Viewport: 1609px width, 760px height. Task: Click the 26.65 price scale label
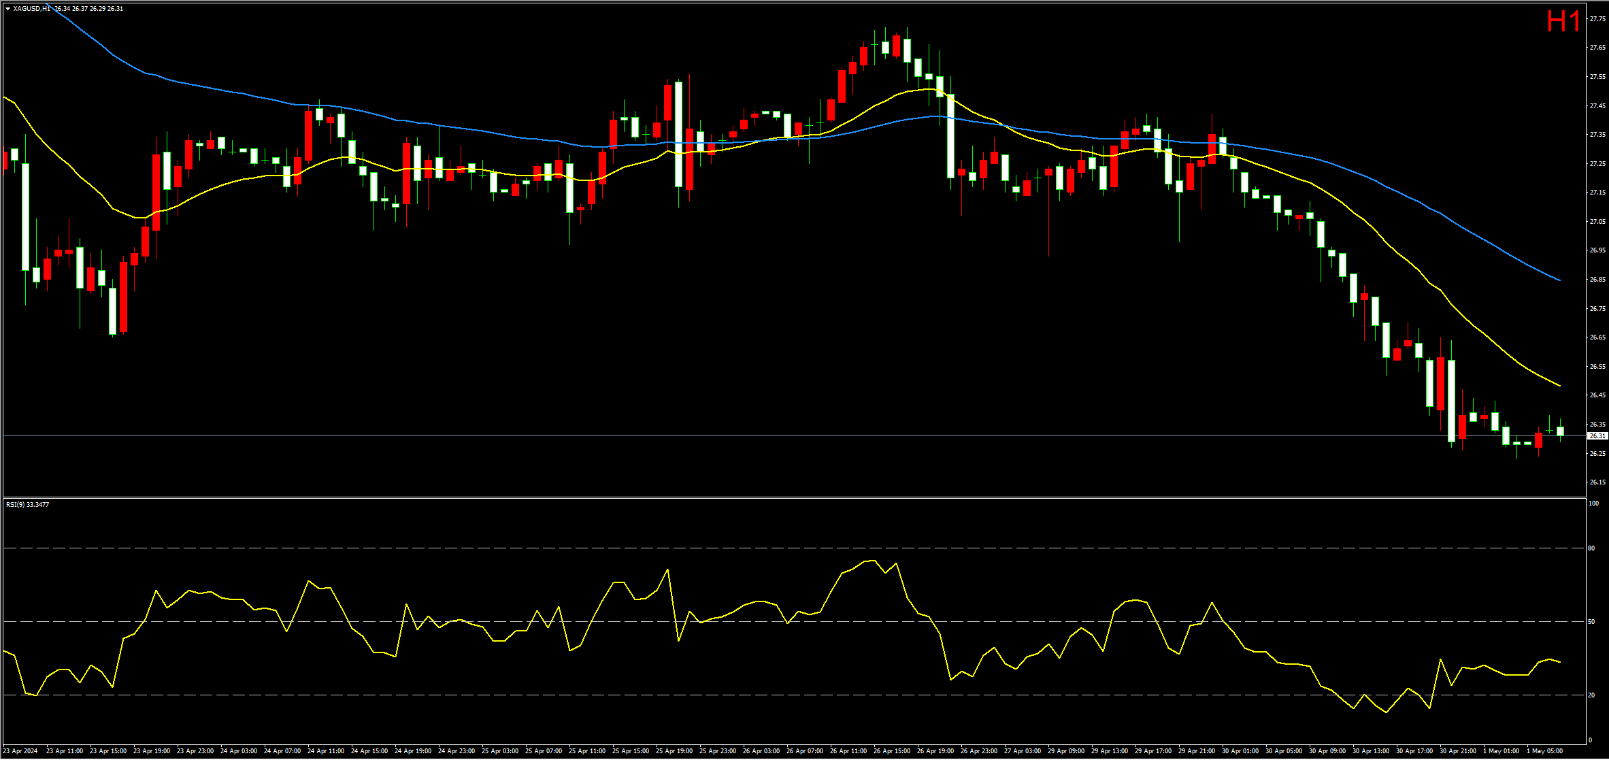coord(1597,337)
